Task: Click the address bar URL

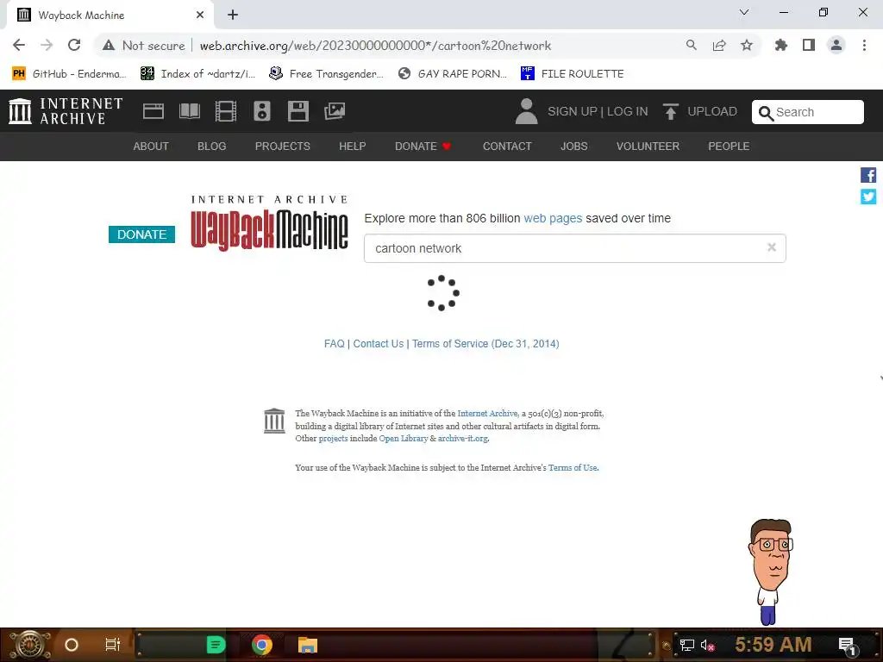Action: coord(376,46)
